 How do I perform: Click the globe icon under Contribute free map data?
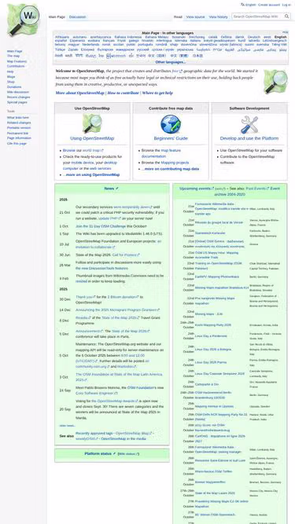(171, 124)
